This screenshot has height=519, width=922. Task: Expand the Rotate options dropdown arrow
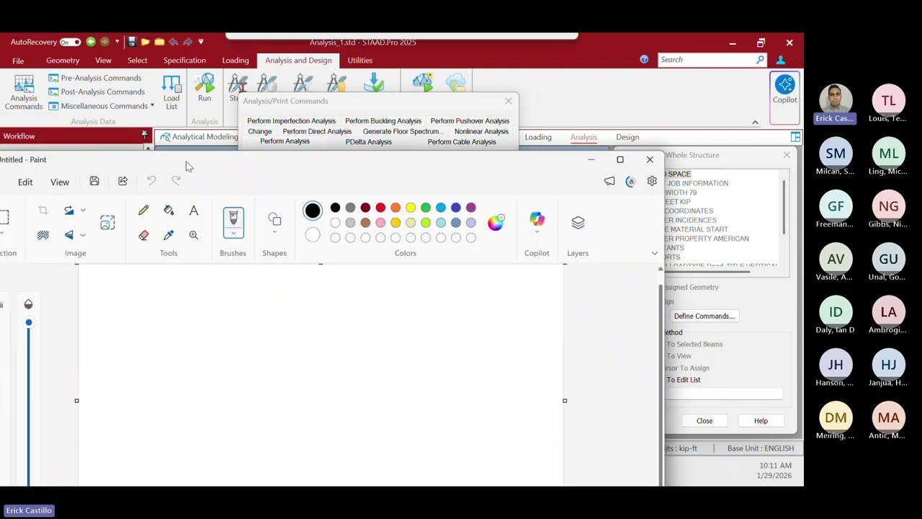point(83,210)
